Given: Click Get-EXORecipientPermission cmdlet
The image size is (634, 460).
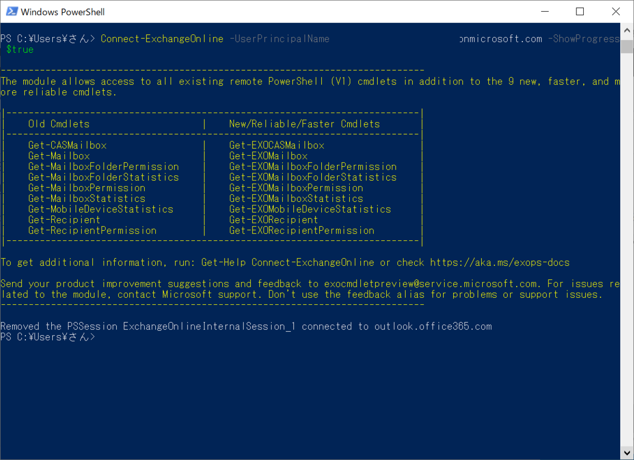Looking at the screenshot, I should coord(302,230).
